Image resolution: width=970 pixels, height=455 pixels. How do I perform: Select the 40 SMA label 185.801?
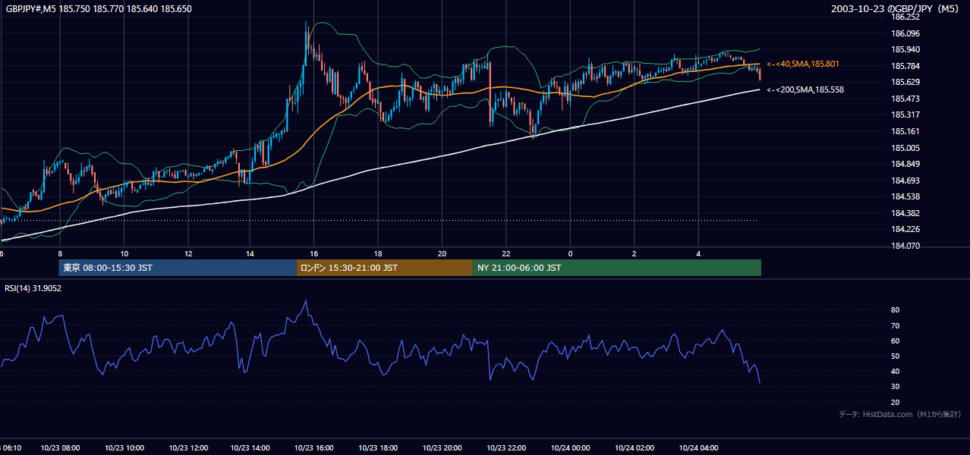pos(803,64)
